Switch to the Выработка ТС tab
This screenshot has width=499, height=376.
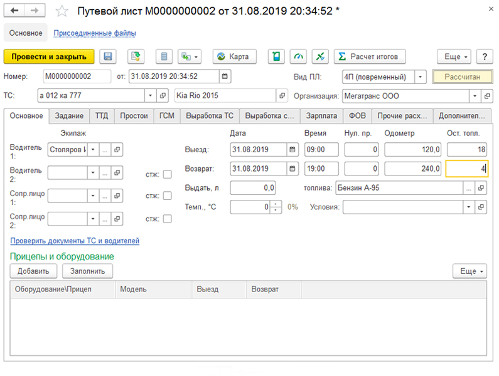210,116
